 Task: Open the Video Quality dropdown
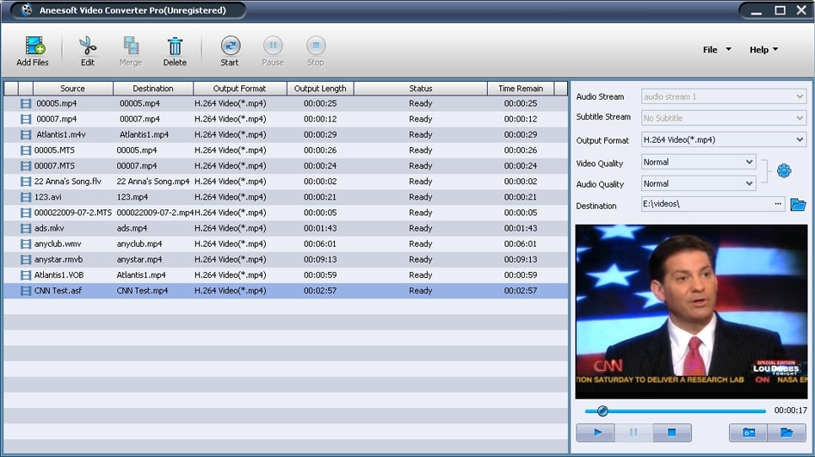point(748,162)
